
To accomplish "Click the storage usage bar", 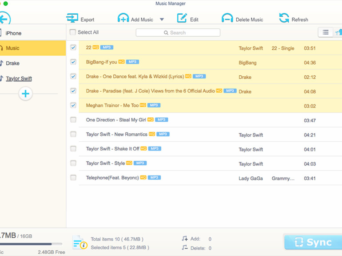I will point(31,244).
